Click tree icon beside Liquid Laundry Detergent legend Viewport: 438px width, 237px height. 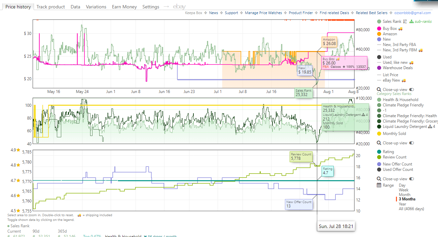coord(430,127)
